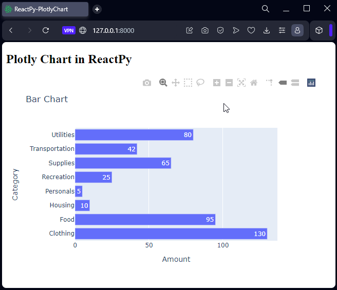Click the Transportation bar showing 42
337x290 pixels.
click(x=106, y=149)
